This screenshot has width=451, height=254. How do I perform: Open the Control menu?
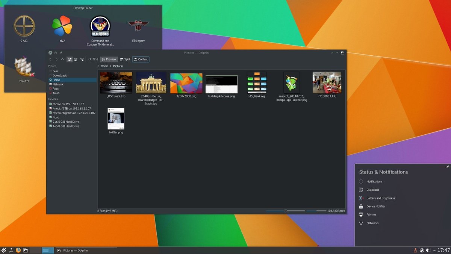(x=141, y=59)
